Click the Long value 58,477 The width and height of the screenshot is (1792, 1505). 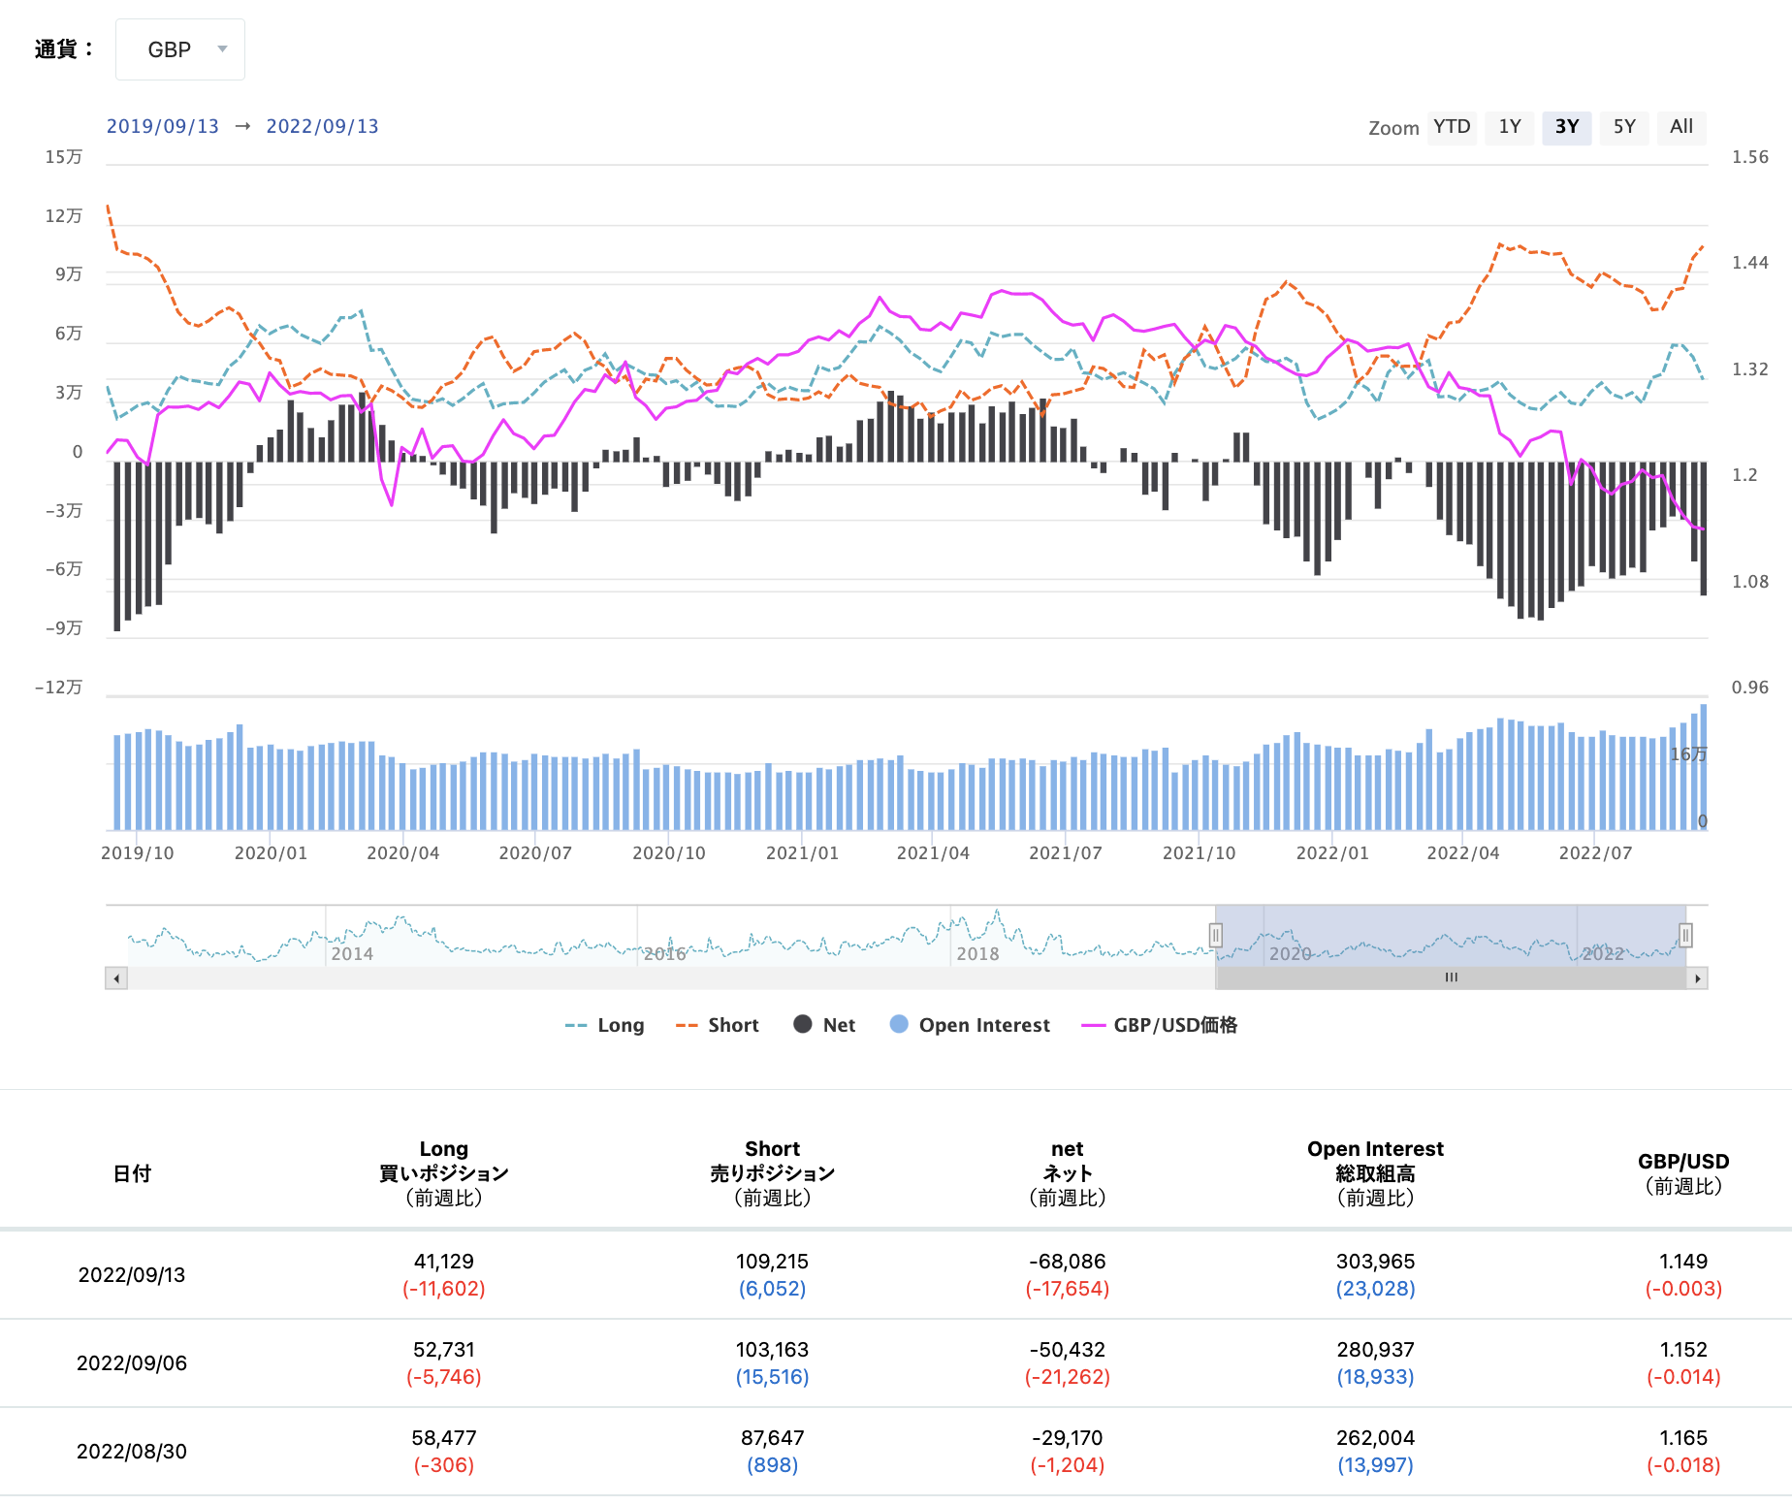coord(444,1439)
